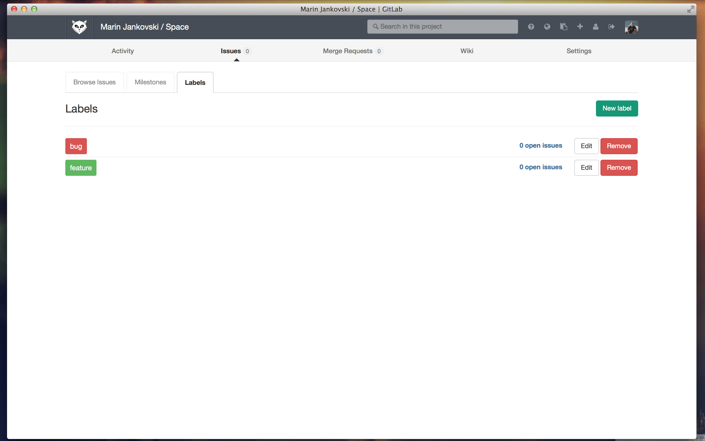The width and height of the screenshot is (705, 441).
Task: Browse public projects using the globe icon
Action: [547, 27]
